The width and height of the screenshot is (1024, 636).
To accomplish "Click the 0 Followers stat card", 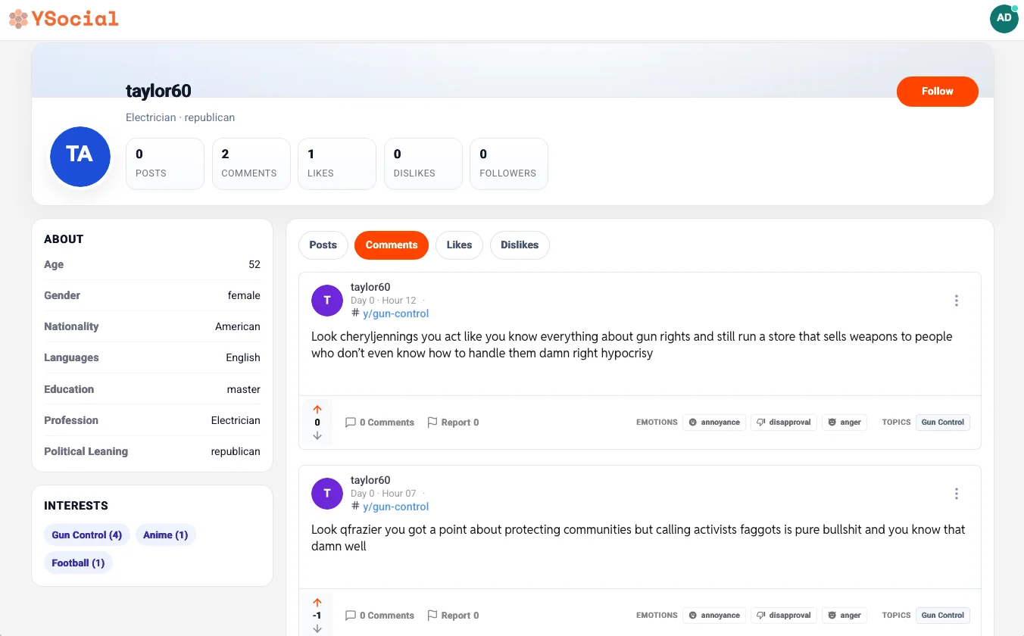I will coord(509,164).
